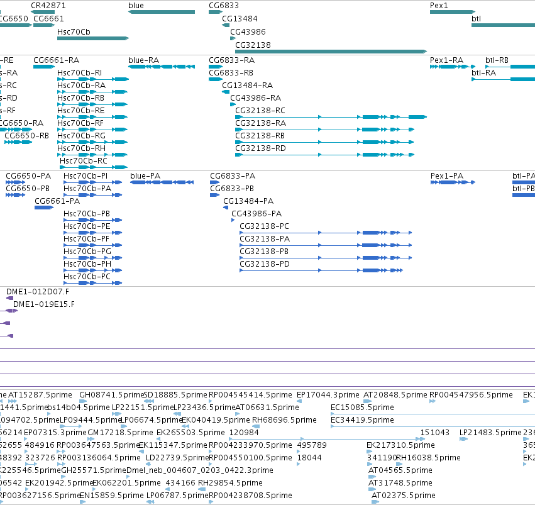Select the CG32138 gene span bar

pos(331,52)
